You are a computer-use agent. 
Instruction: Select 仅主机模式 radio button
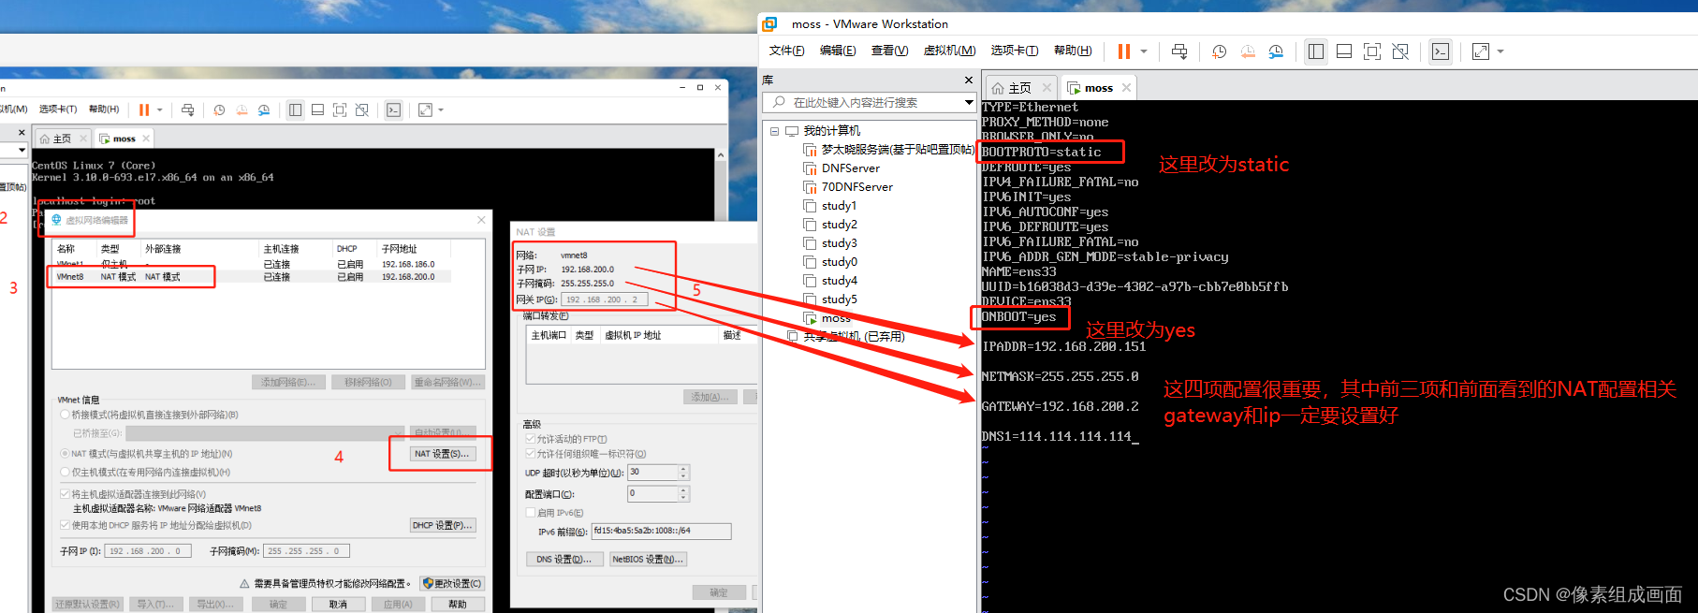[x=65, y=473]
